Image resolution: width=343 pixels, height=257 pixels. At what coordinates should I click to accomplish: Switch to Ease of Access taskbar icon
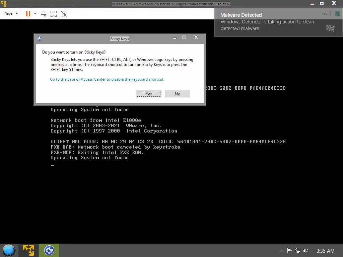click(x=49, y=250)
